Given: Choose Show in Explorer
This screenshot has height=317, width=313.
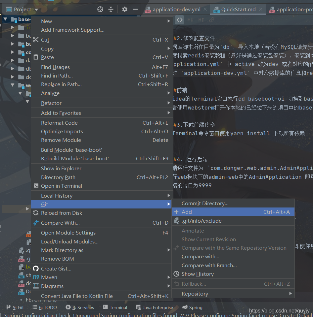Looking at the screenshot, I should click(102, 169).
